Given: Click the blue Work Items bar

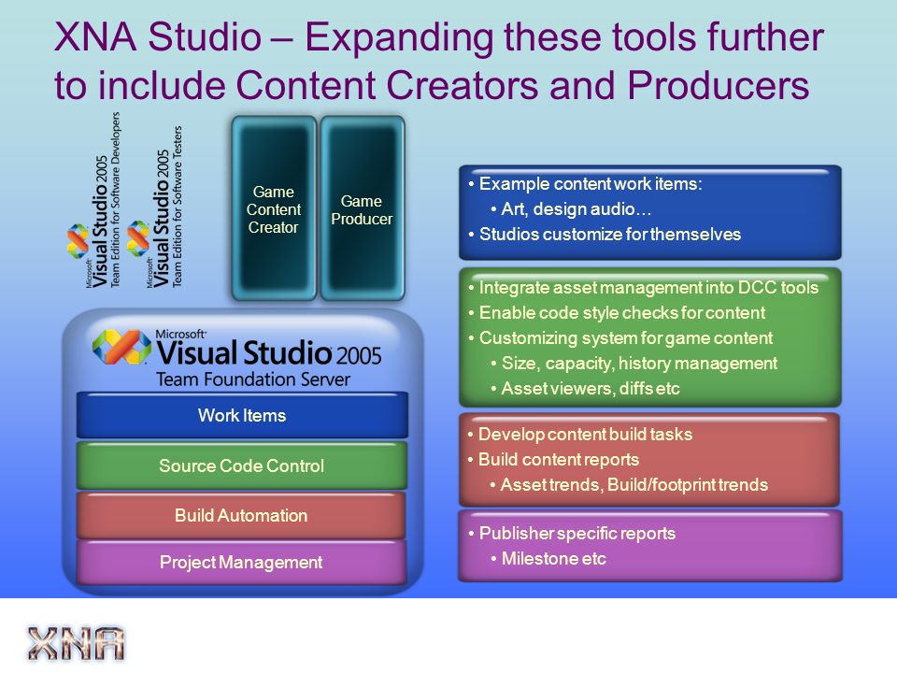Looking at the screenshot, I should (242, 415).
